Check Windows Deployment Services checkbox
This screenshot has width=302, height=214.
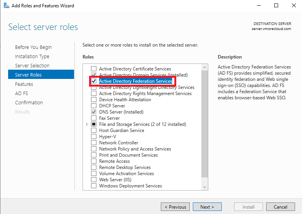[x=94, y=186]
